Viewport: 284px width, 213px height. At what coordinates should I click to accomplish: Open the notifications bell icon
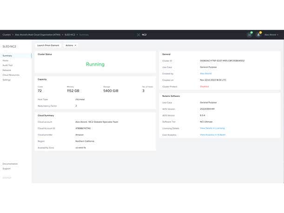click(x=258, y=35)
